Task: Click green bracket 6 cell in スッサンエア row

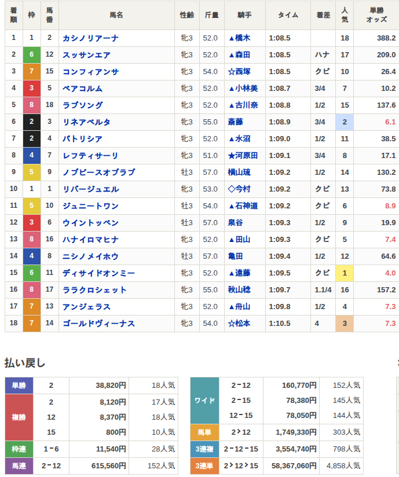Action: [32, 55]
